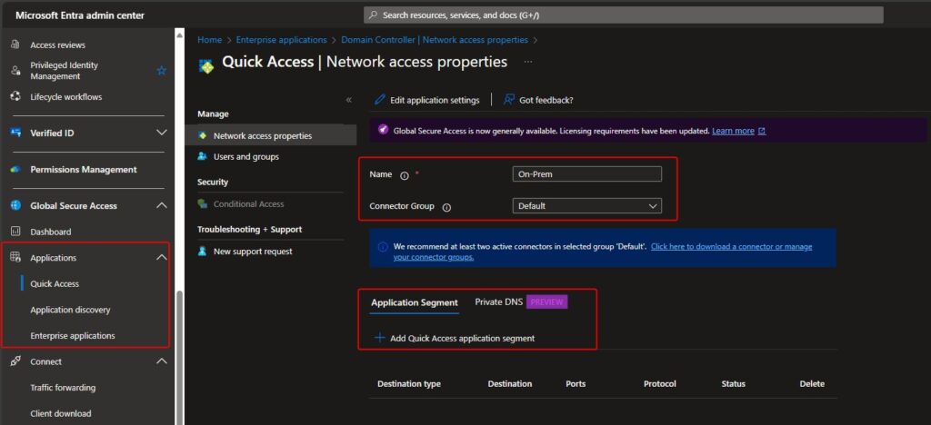The width and height of the screenshot is (931, 425).
Task: Click the PREVIEW badge
Action: tap(547, 301)
